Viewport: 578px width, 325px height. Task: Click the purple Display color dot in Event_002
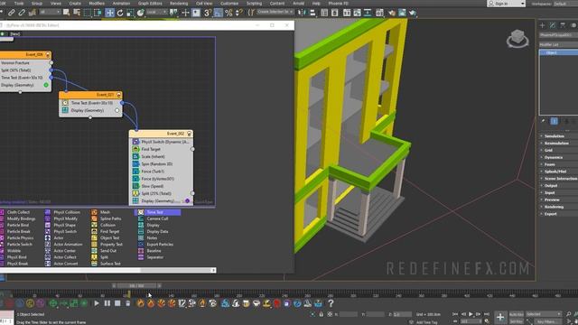187,200
